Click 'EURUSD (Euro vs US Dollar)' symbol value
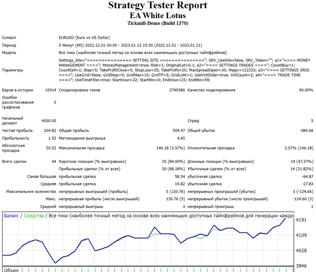316x272 pixels. pos(84,38)
